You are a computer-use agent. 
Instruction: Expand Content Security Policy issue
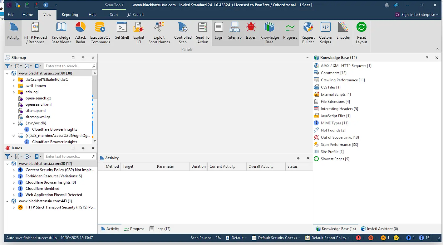coord(14,170)
